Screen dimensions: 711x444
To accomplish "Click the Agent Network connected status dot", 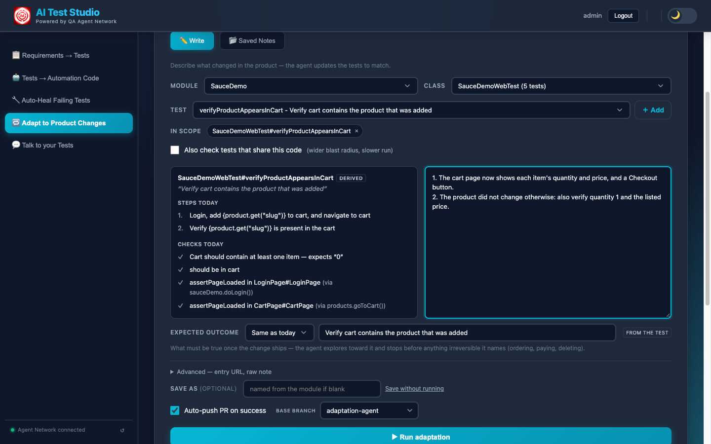I will [13, 430].
